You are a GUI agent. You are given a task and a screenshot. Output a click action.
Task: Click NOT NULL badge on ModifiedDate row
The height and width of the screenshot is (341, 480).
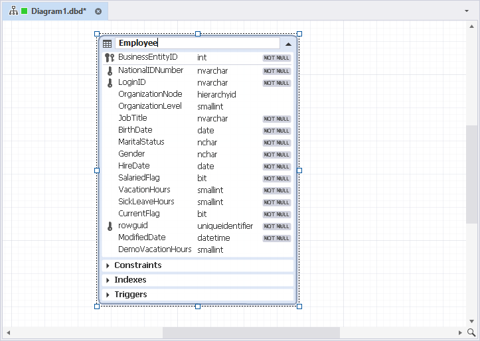coord(276,238)
